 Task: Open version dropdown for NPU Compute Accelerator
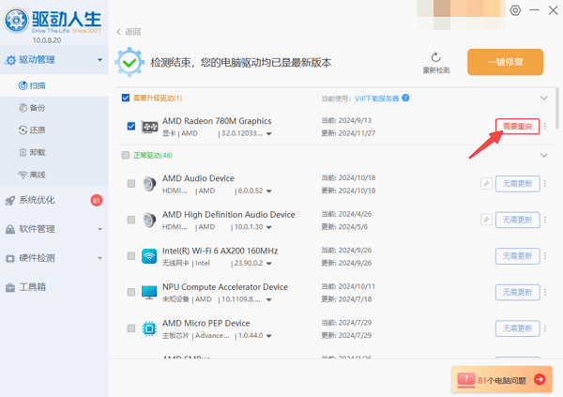(x=269, y=299)
